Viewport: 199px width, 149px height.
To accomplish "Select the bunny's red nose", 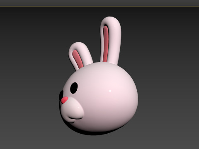I will point(64,100).
